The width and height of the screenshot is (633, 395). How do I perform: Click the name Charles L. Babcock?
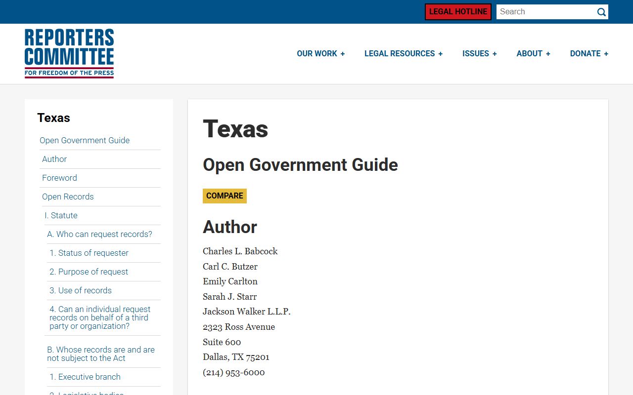[x=240, y=251]
